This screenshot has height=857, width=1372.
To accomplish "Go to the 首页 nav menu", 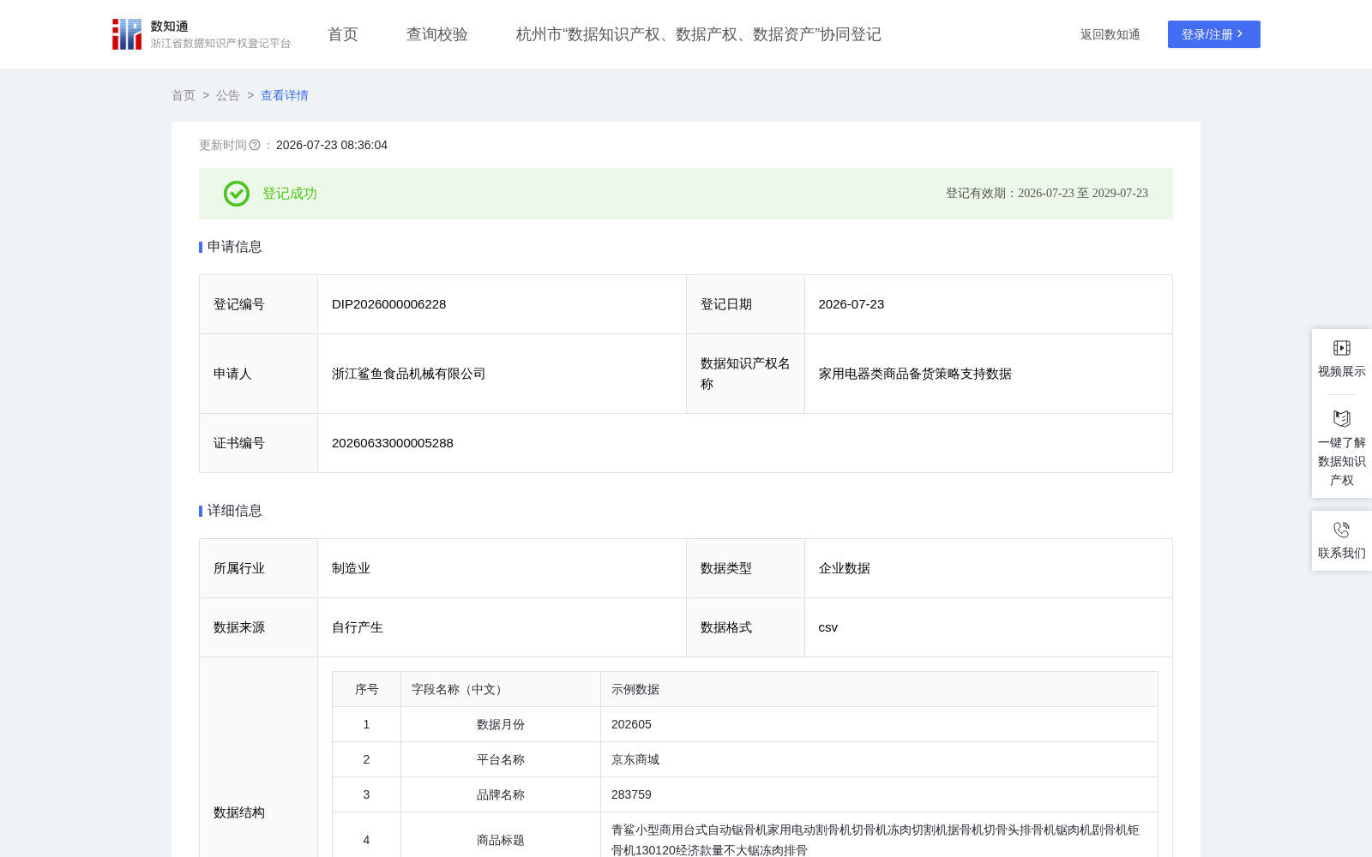I will pos(343,34).
